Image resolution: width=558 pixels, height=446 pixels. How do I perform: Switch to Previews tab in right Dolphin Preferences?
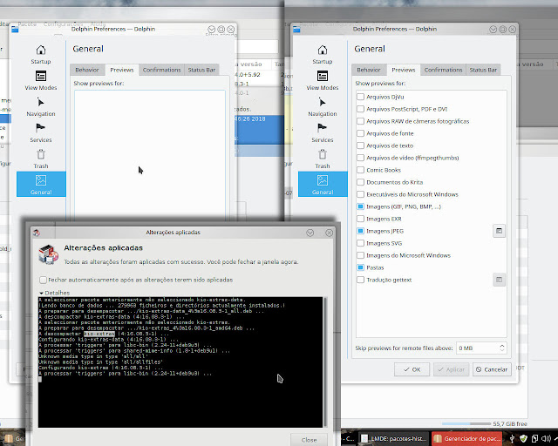click(x=404, y=70)
